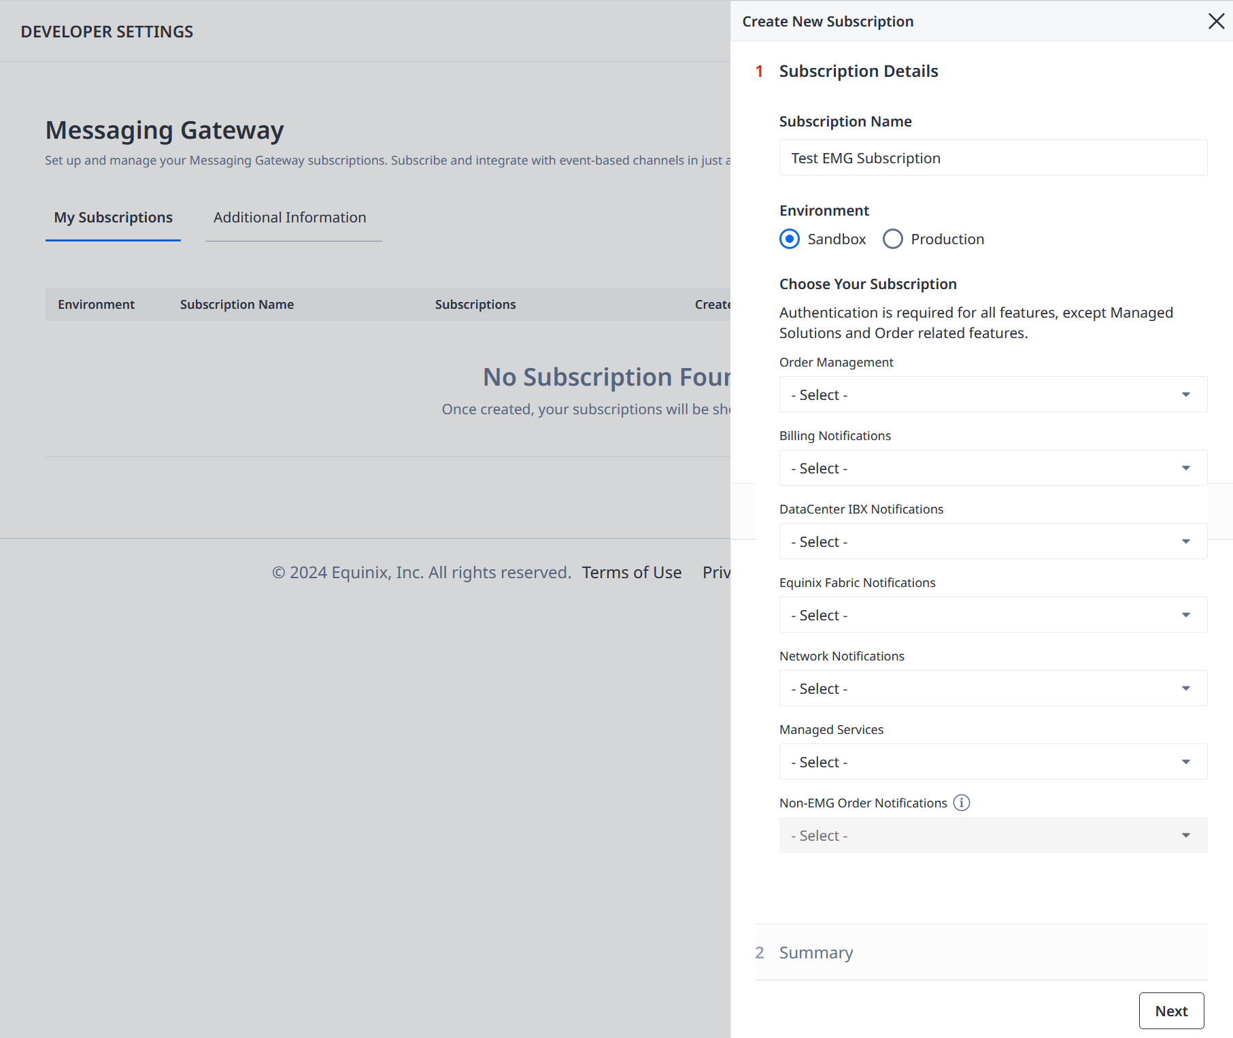Open the DataCenter IBX Notifications dropdown
1233x1038 pixels.
point(993,541)
